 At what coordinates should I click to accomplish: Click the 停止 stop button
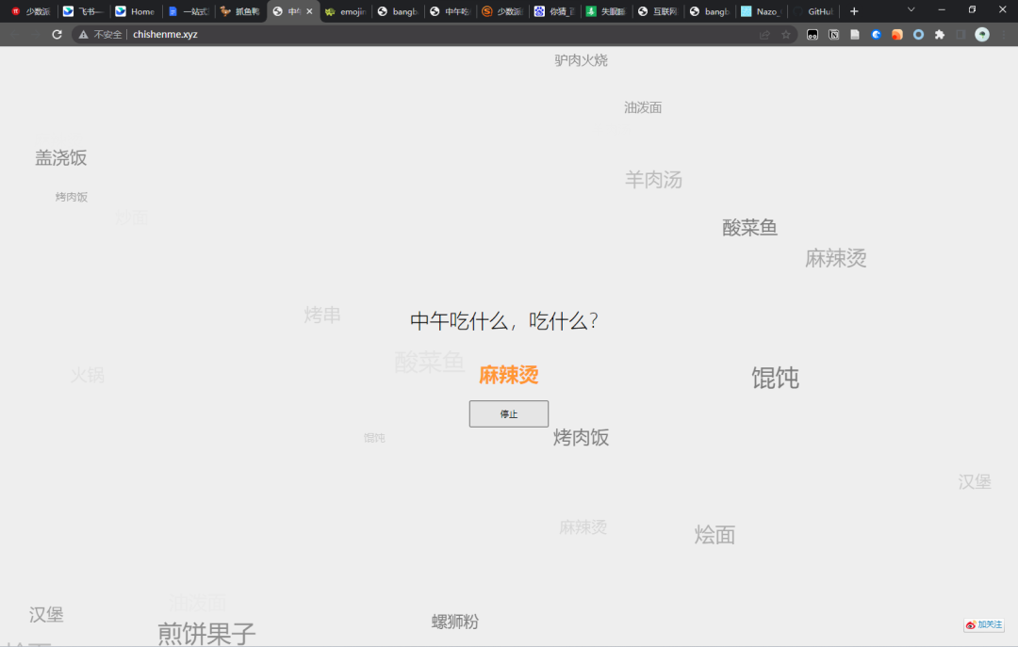click(508, 413)
